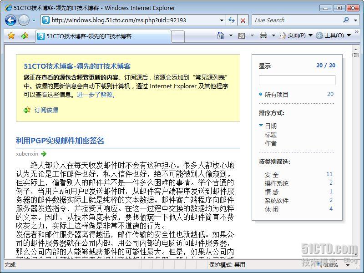Open the 工具(O) menu
The width and height of the screenshot is (364, 273).
pos(333,35)
